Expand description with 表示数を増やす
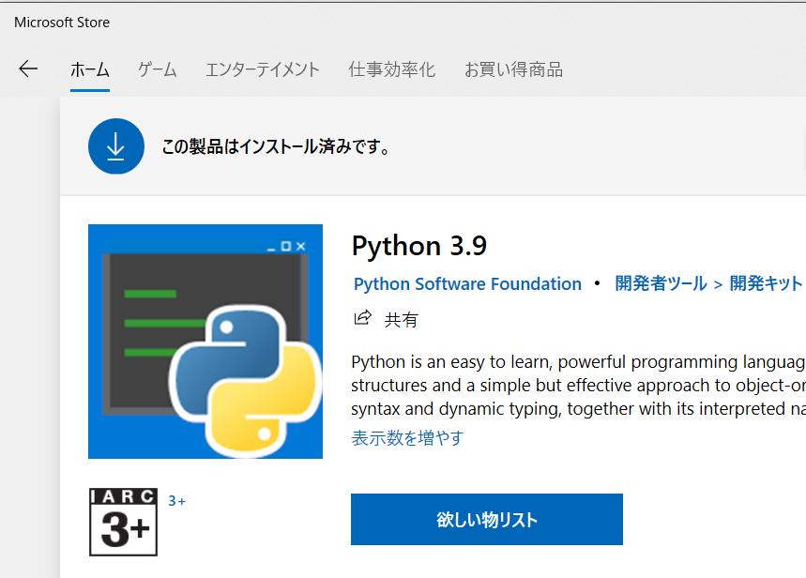This screenshot has width=806, height=578. coord(407,437)
